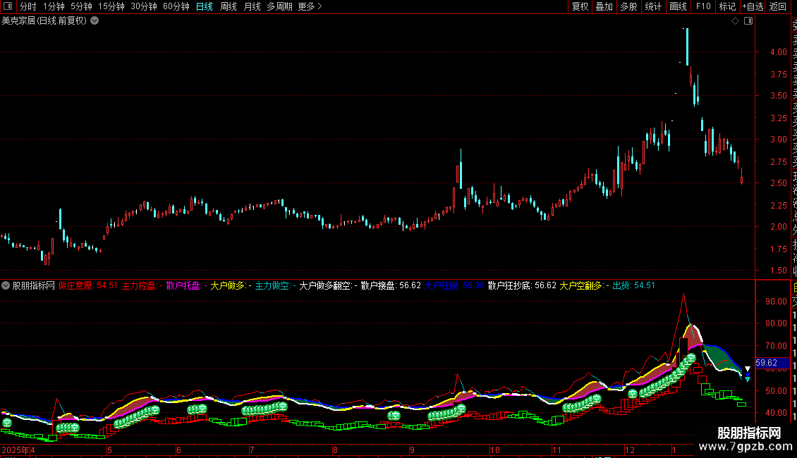Click the month 12 marker on the time axis
This screenshot has width=797, height=458.
pyautogui.click(x=630, y=450)
